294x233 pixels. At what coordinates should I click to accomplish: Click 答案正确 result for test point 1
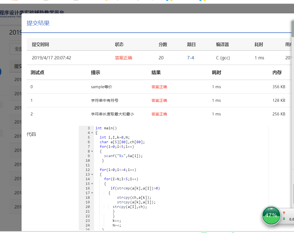[159, 100]
